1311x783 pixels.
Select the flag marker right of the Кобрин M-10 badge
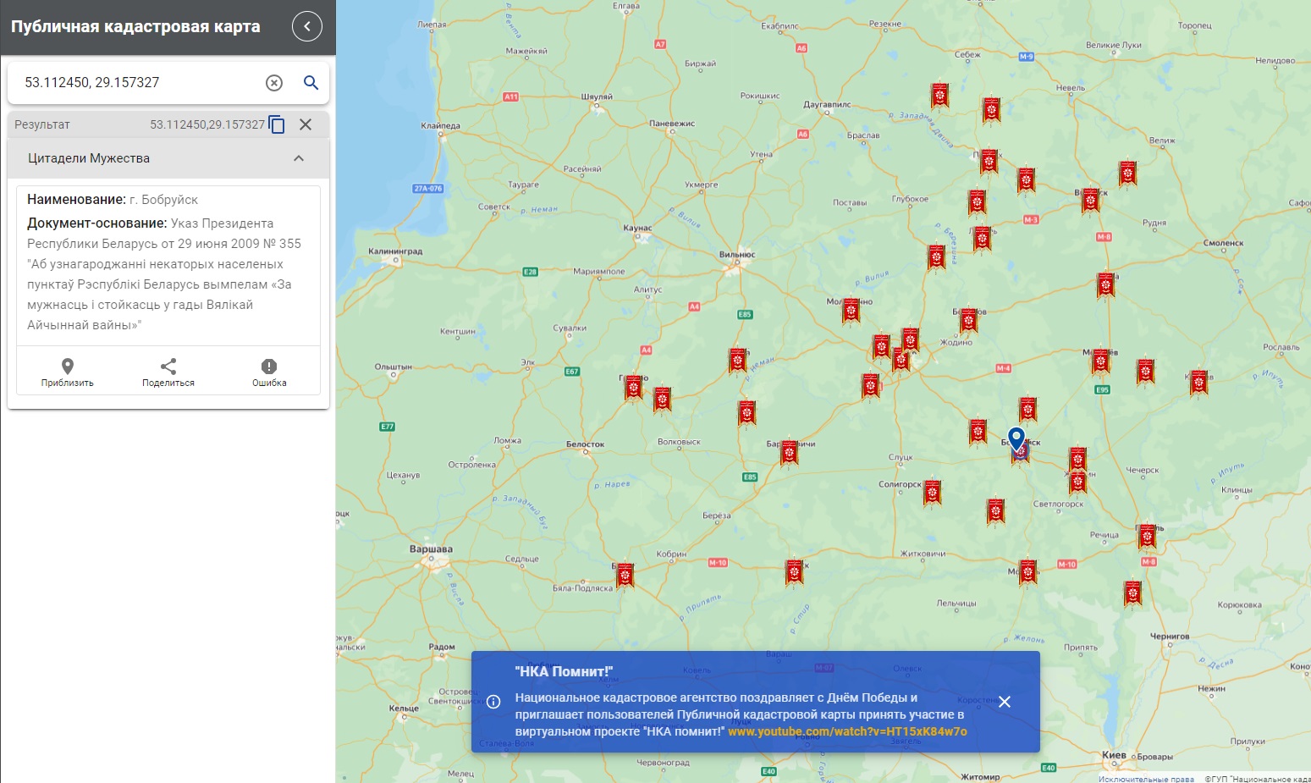(x=794, y=572)
